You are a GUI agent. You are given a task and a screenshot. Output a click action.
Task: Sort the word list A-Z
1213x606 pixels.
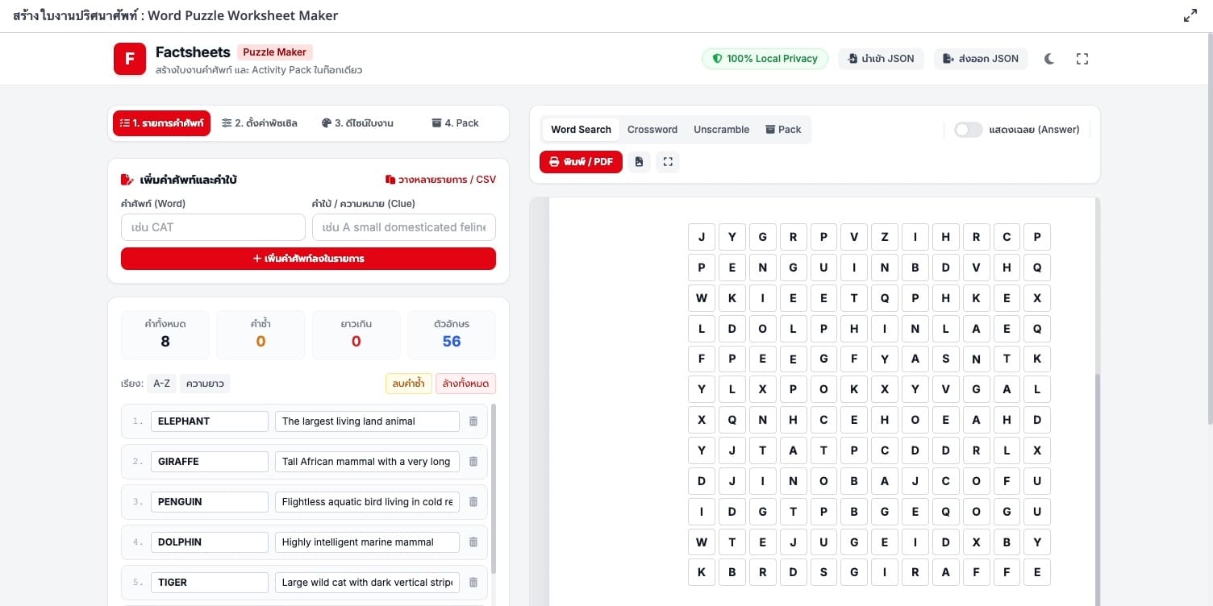[161, 384]
